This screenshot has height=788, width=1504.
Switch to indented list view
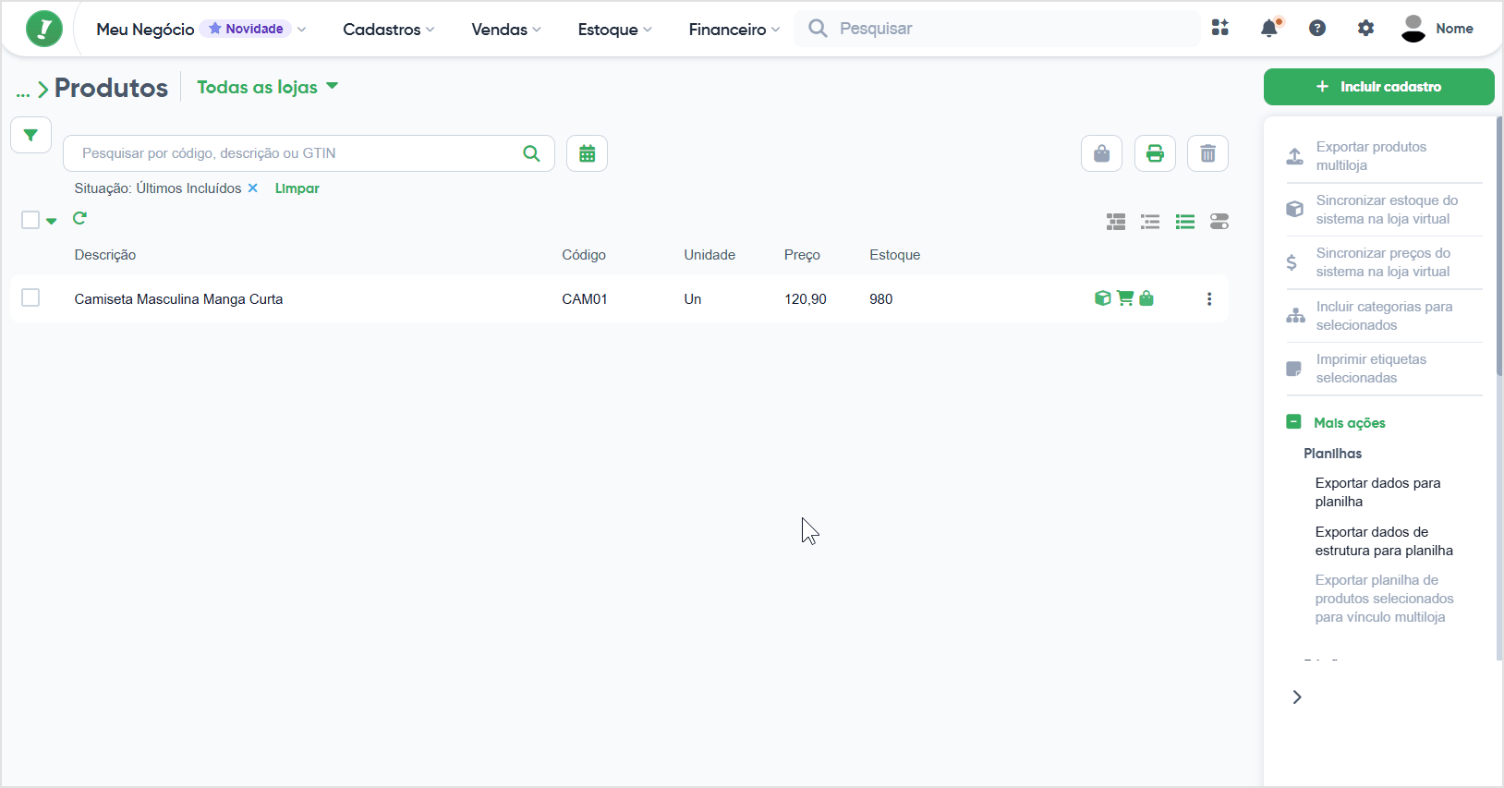click(1150, 222)
